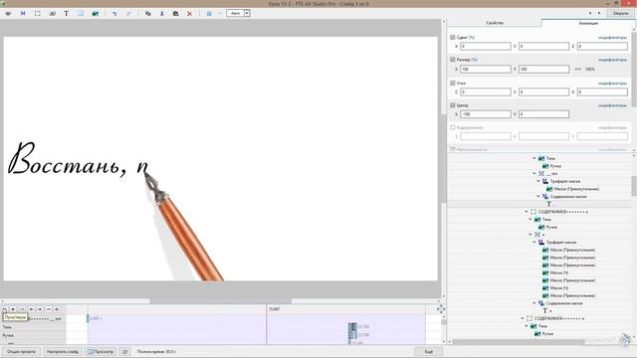Click the Pan Z input field
This screenshot has width=637, height=358.
pos(602,47)
